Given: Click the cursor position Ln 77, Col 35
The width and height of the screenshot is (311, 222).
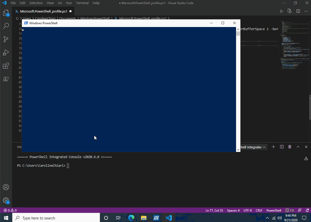Looking at the screenshot, I should (214, 211).
